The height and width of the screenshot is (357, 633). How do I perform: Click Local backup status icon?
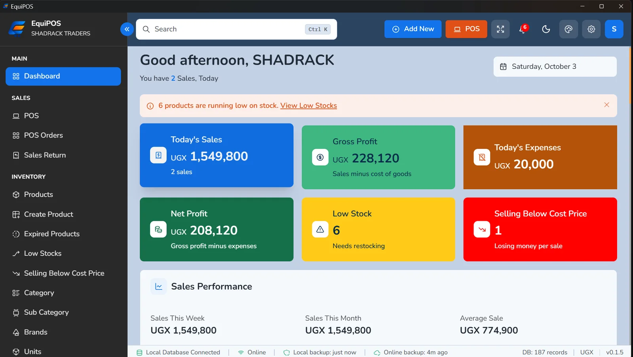(x=286, y=353)
